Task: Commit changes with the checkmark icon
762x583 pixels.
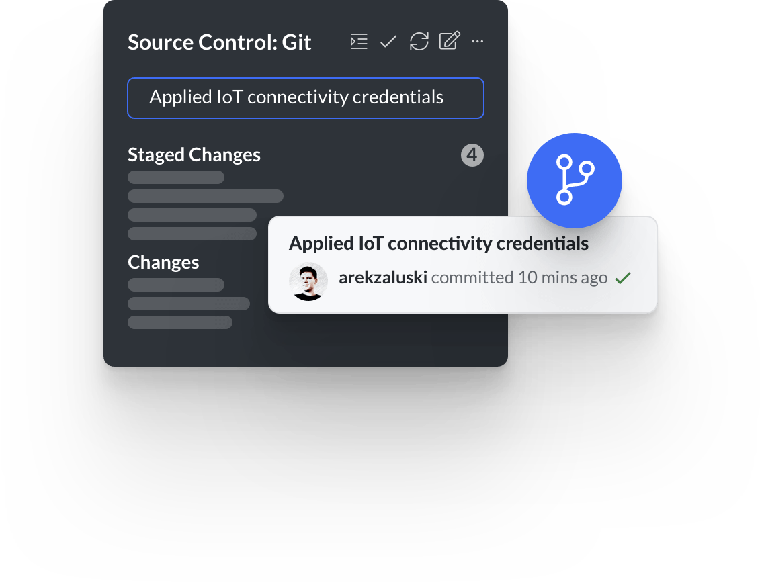Action: pos(388,42)
